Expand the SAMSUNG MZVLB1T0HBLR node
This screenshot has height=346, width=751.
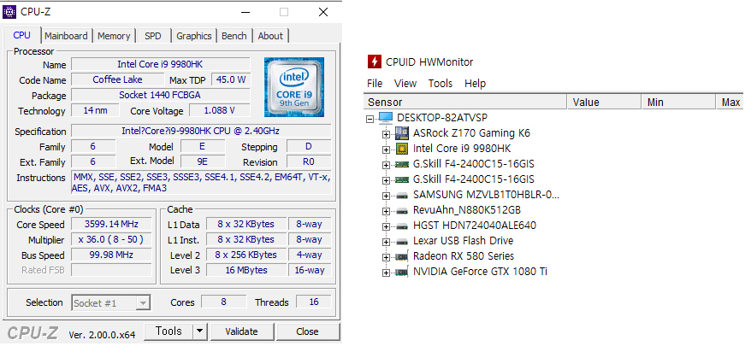coord(386,196)
